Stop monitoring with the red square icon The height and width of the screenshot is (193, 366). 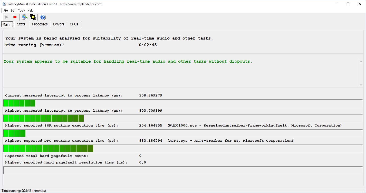click(x=15, y=17)
